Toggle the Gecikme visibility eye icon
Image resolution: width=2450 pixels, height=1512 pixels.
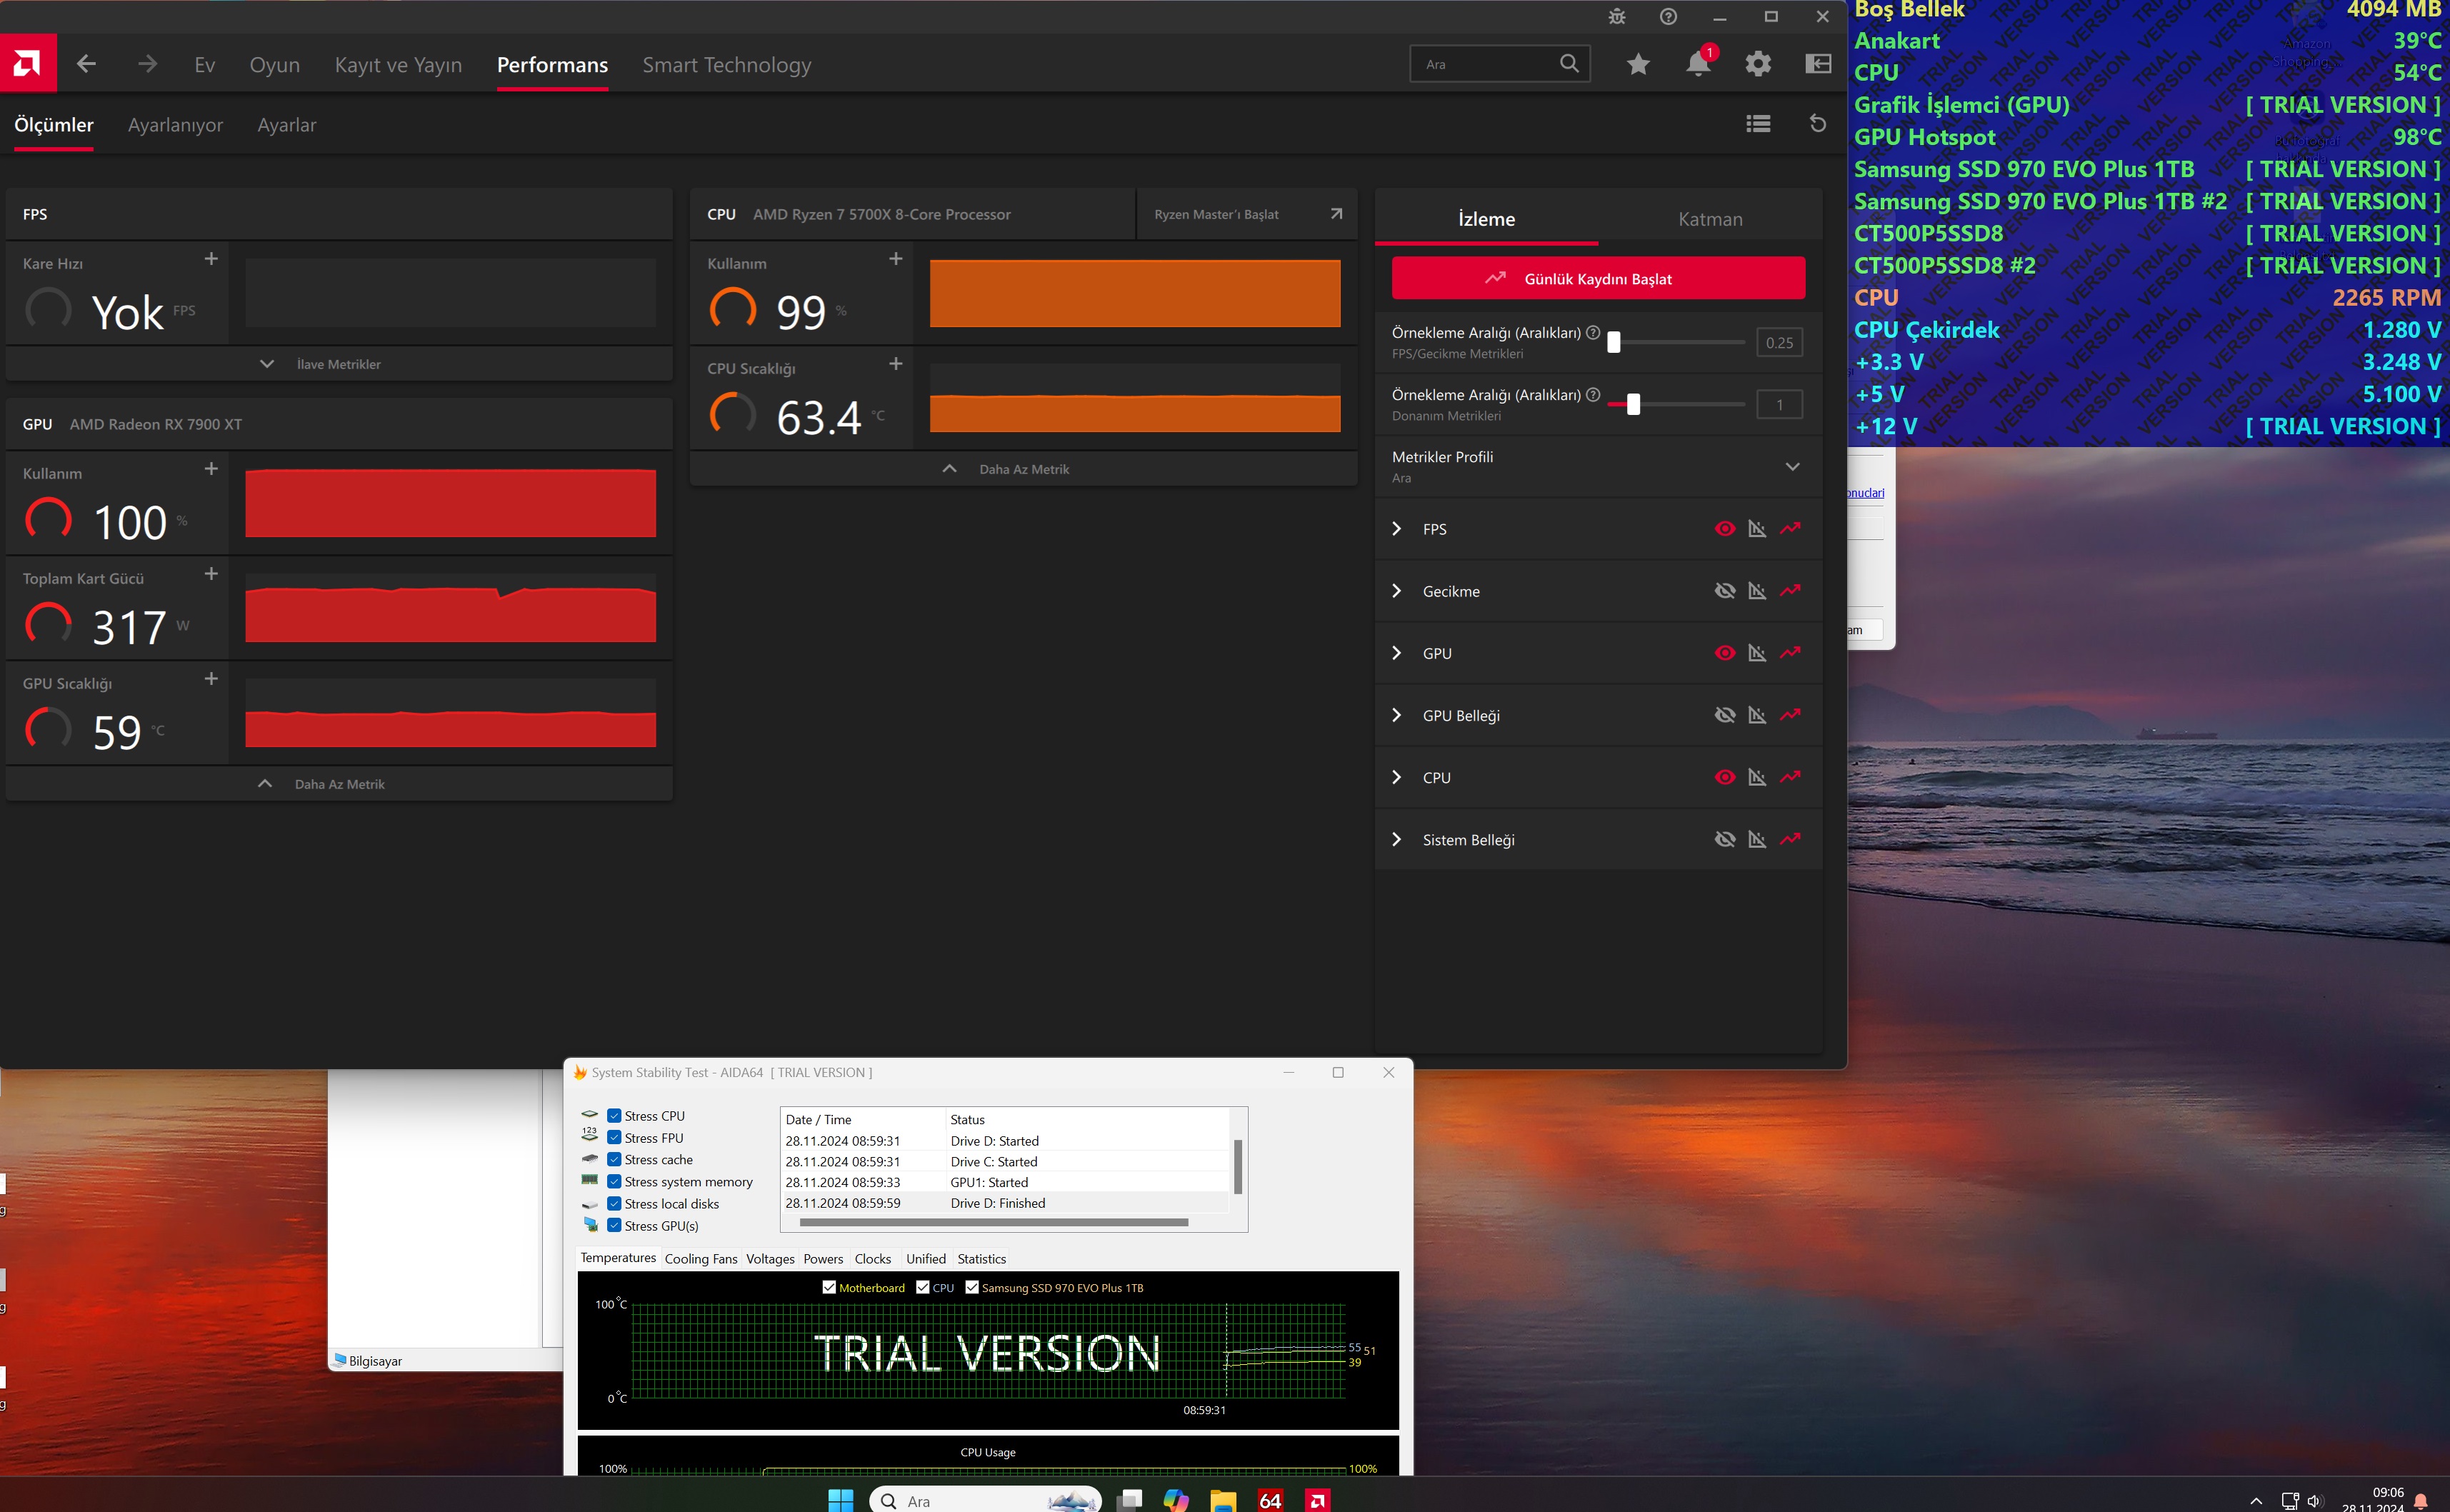(x=1724, y=591)
